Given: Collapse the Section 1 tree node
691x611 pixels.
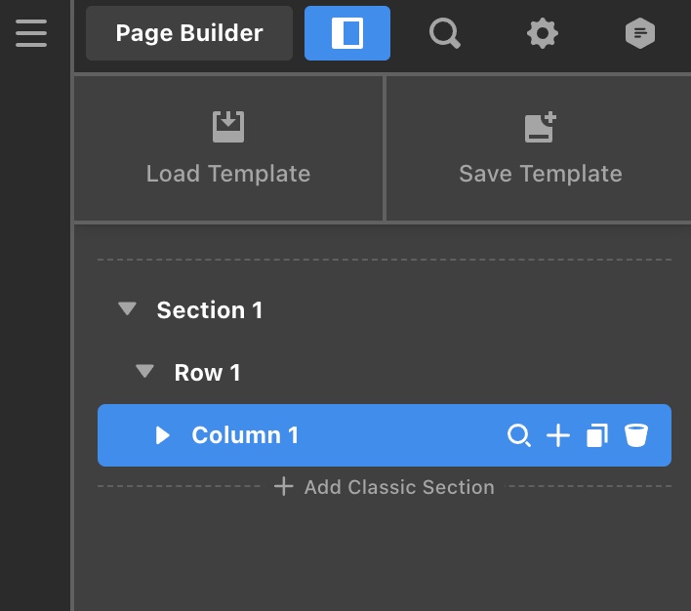Looking at the screenshot, I should (x=127, y=309).
